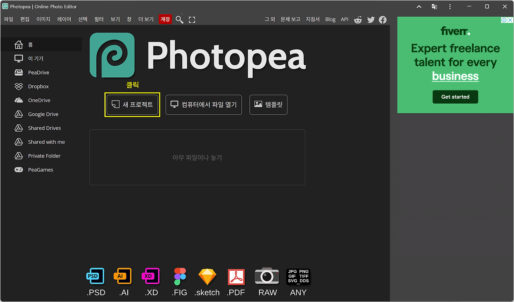514x302 pixels.
Task: Open PeaGames in the sidebar
Action: [41, 170]
